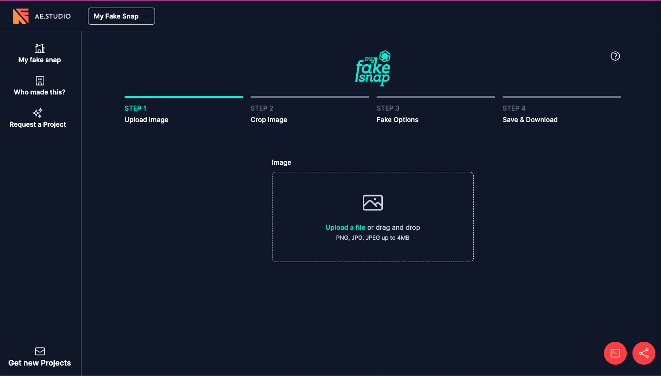The height and width of the screenshot is (376, 661).
Task: Click the my fake snap center logo
Action: (x=373, y=68)
